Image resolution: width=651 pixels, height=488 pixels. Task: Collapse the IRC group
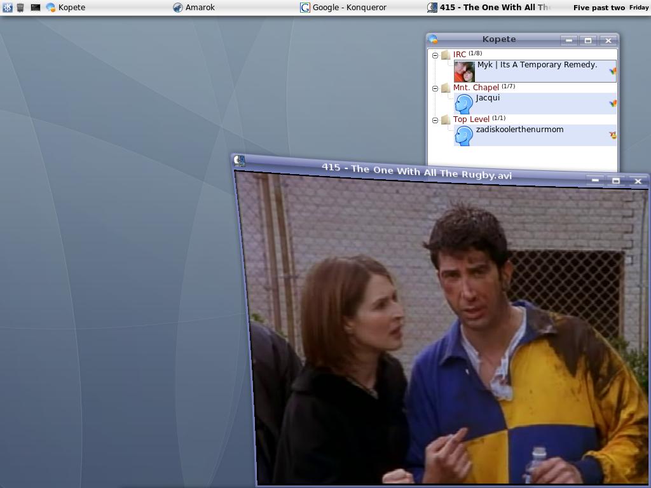[435, 55]
